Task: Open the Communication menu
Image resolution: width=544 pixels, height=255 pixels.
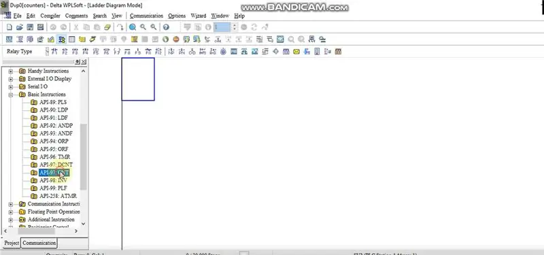Action: coord(146,16)
